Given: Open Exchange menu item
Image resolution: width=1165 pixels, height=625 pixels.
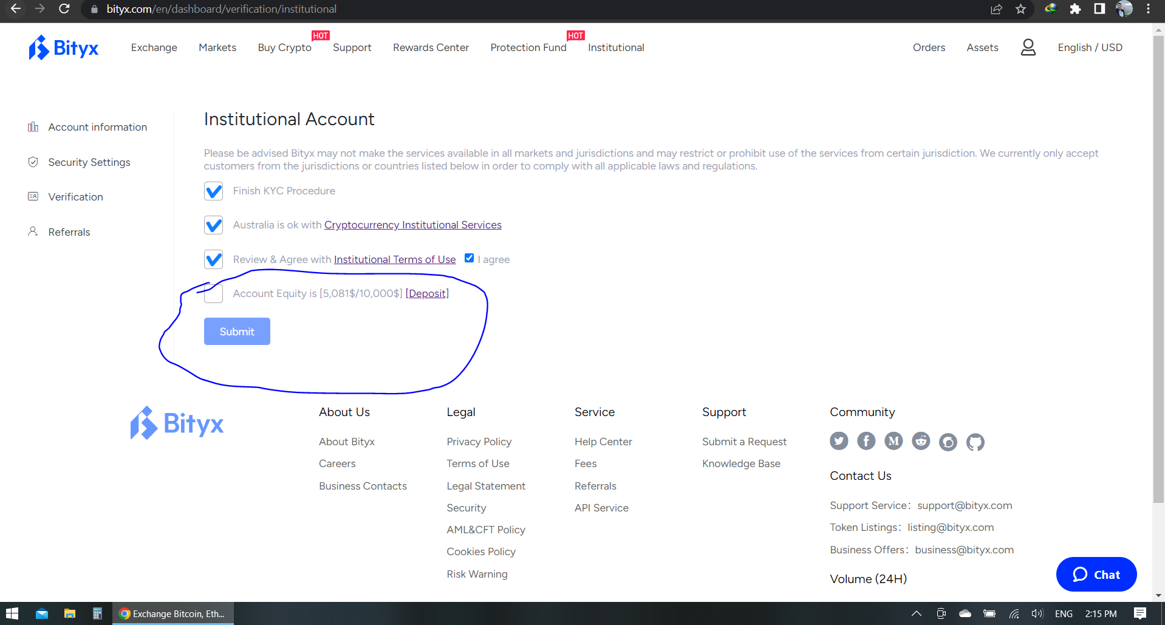Looking at the screenshot, I should pos(154,47).
